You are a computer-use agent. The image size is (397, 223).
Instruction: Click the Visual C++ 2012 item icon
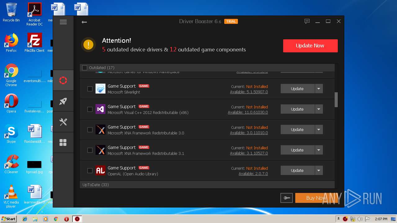(100, 109)
